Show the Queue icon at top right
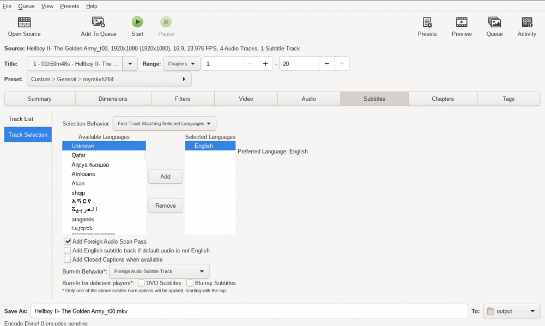Screen dimensions: 545x326 [494, 22]
